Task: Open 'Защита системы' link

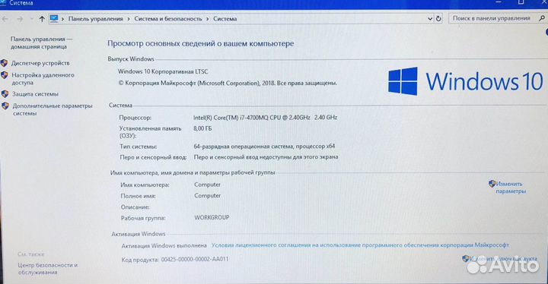Action: click(35, 94)
